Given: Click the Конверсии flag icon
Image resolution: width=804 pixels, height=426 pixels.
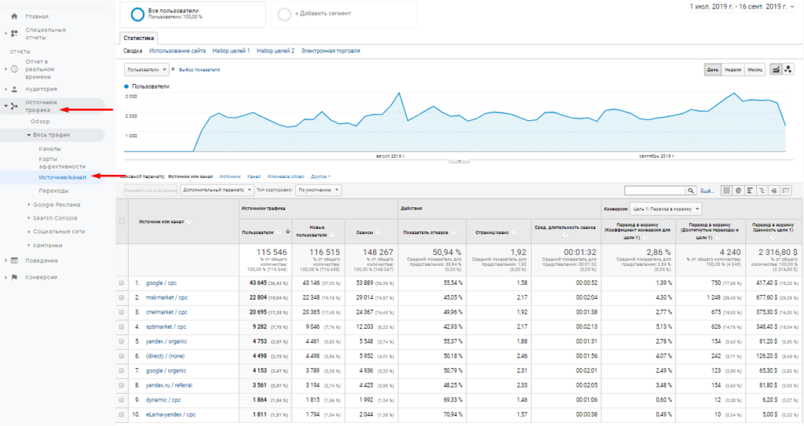Looking at the screenshot, I should (x=14, y=277).
